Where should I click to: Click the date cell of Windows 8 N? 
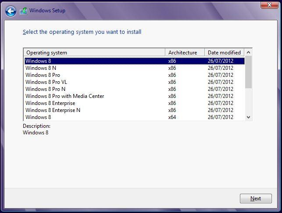221,68
